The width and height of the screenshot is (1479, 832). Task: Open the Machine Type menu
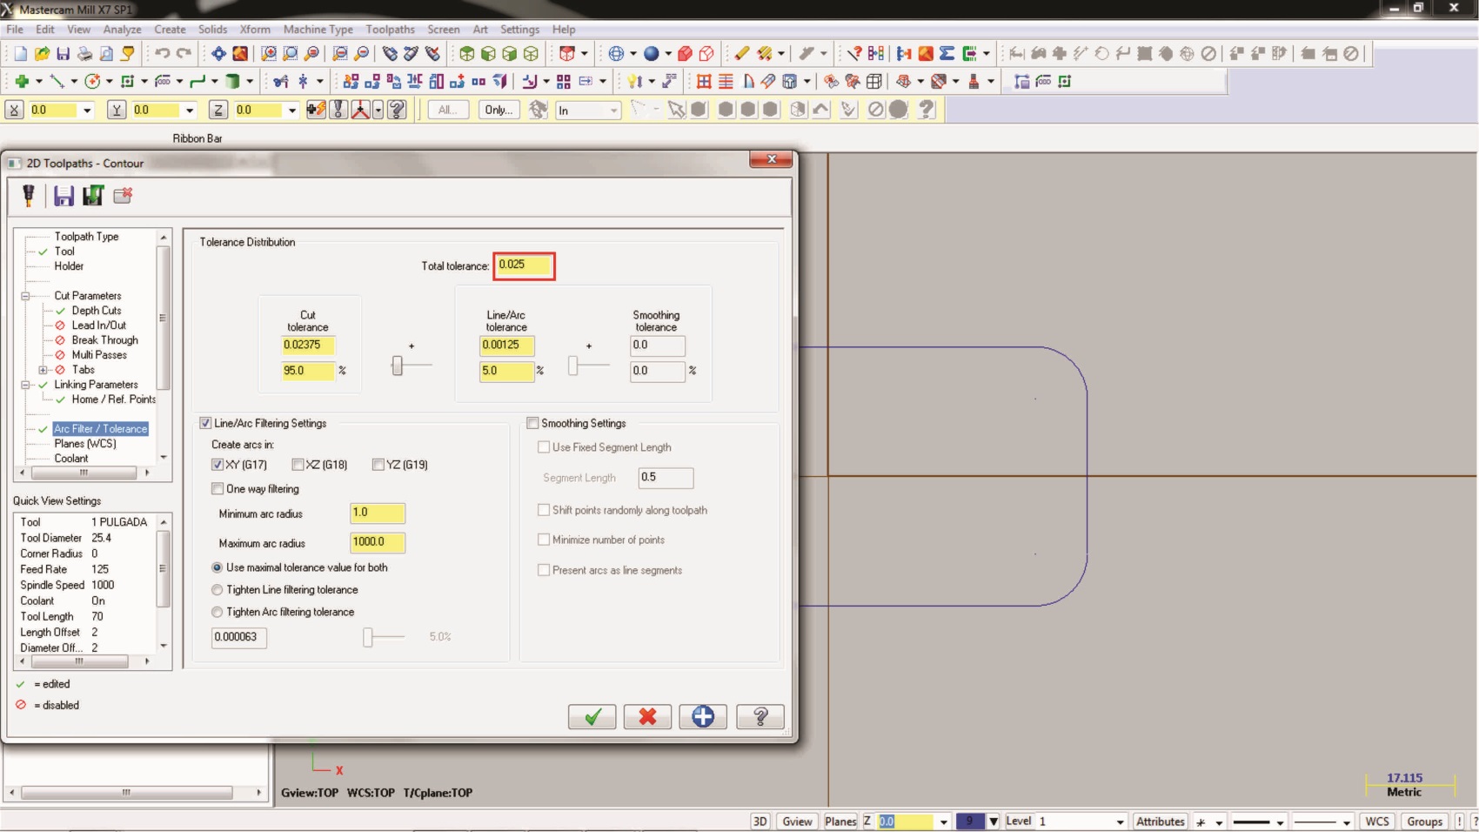[x=318, y=30]
